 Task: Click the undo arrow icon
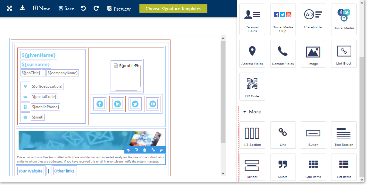[x=83, y=8]
